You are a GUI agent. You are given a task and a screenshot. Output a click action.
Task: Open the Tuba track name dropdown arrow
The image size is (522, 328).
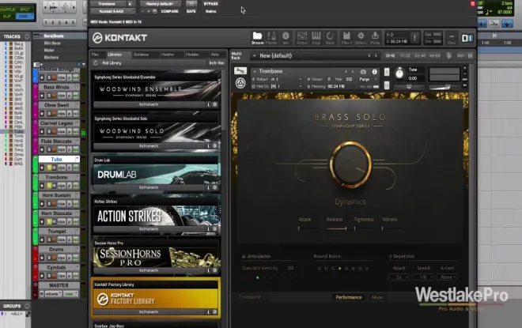(x=77, y=159)
